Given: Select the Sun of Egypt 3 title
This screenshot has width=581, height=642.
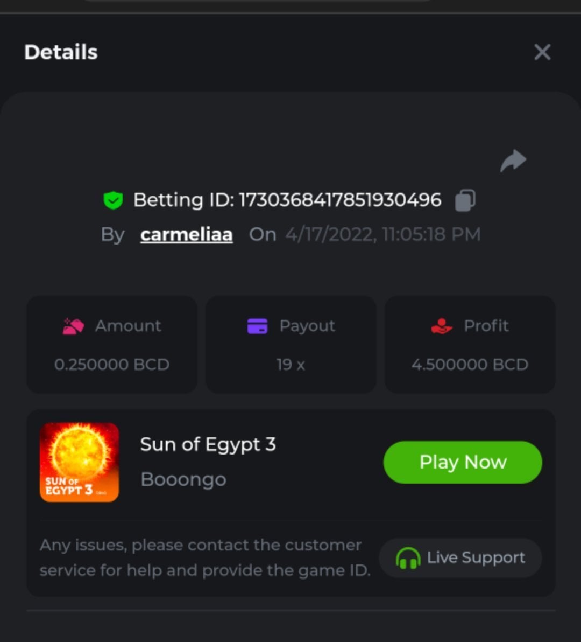Looking at the screenshot, I should pyautogui.click(x=208, y=444).
